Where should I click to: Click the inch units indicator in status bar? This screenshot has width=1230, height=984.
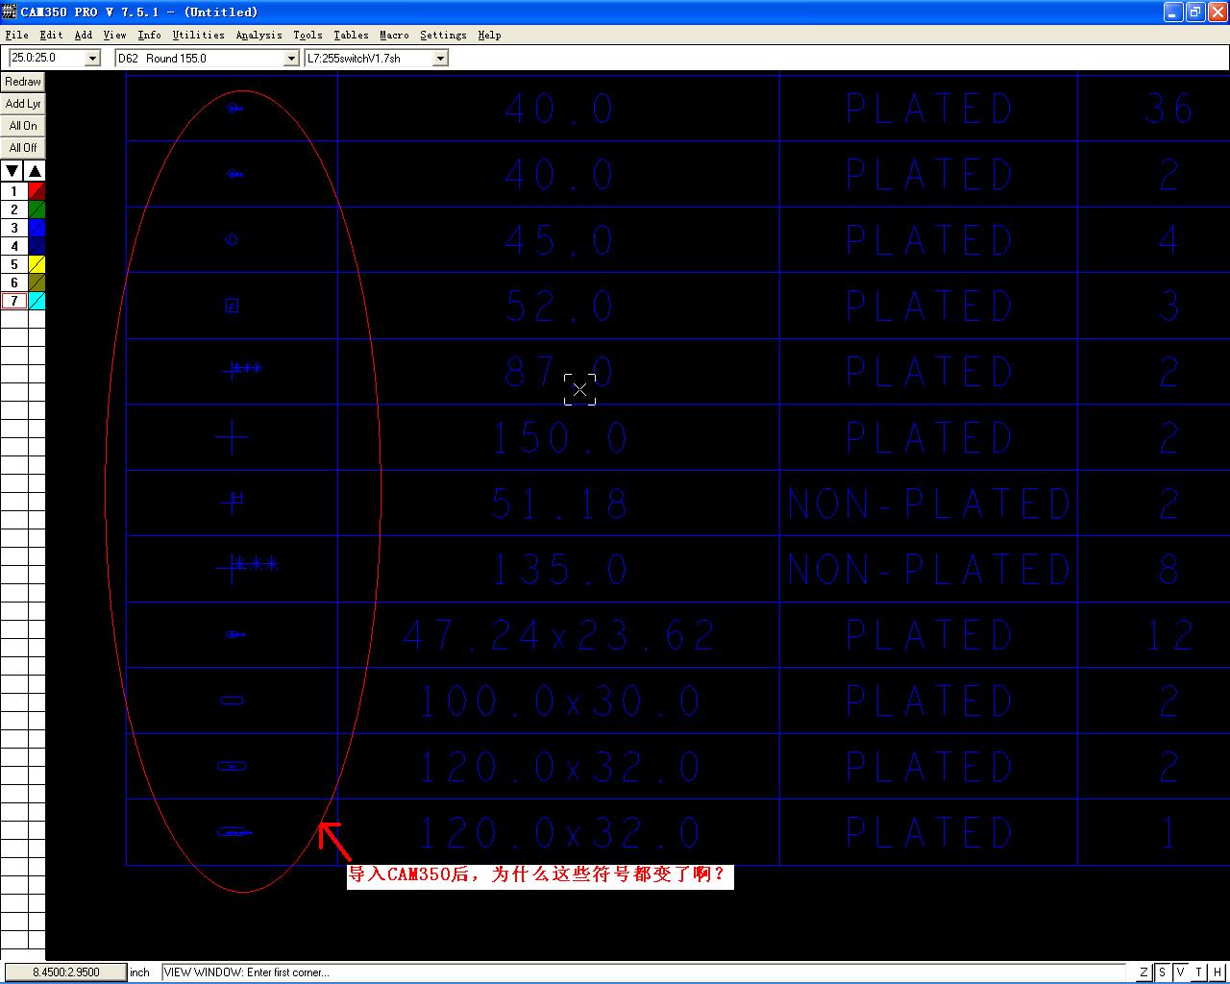[140, 972]
